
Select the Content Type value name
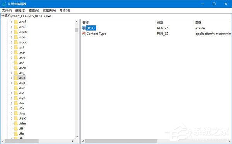(96, 34)
